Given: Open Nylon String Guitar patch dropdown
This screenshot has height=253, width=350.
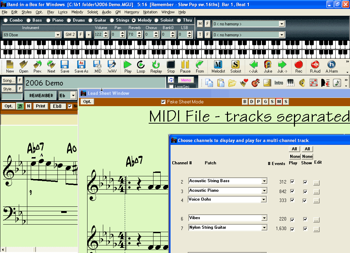Looking at the screenshot, I should click(264, 228).
